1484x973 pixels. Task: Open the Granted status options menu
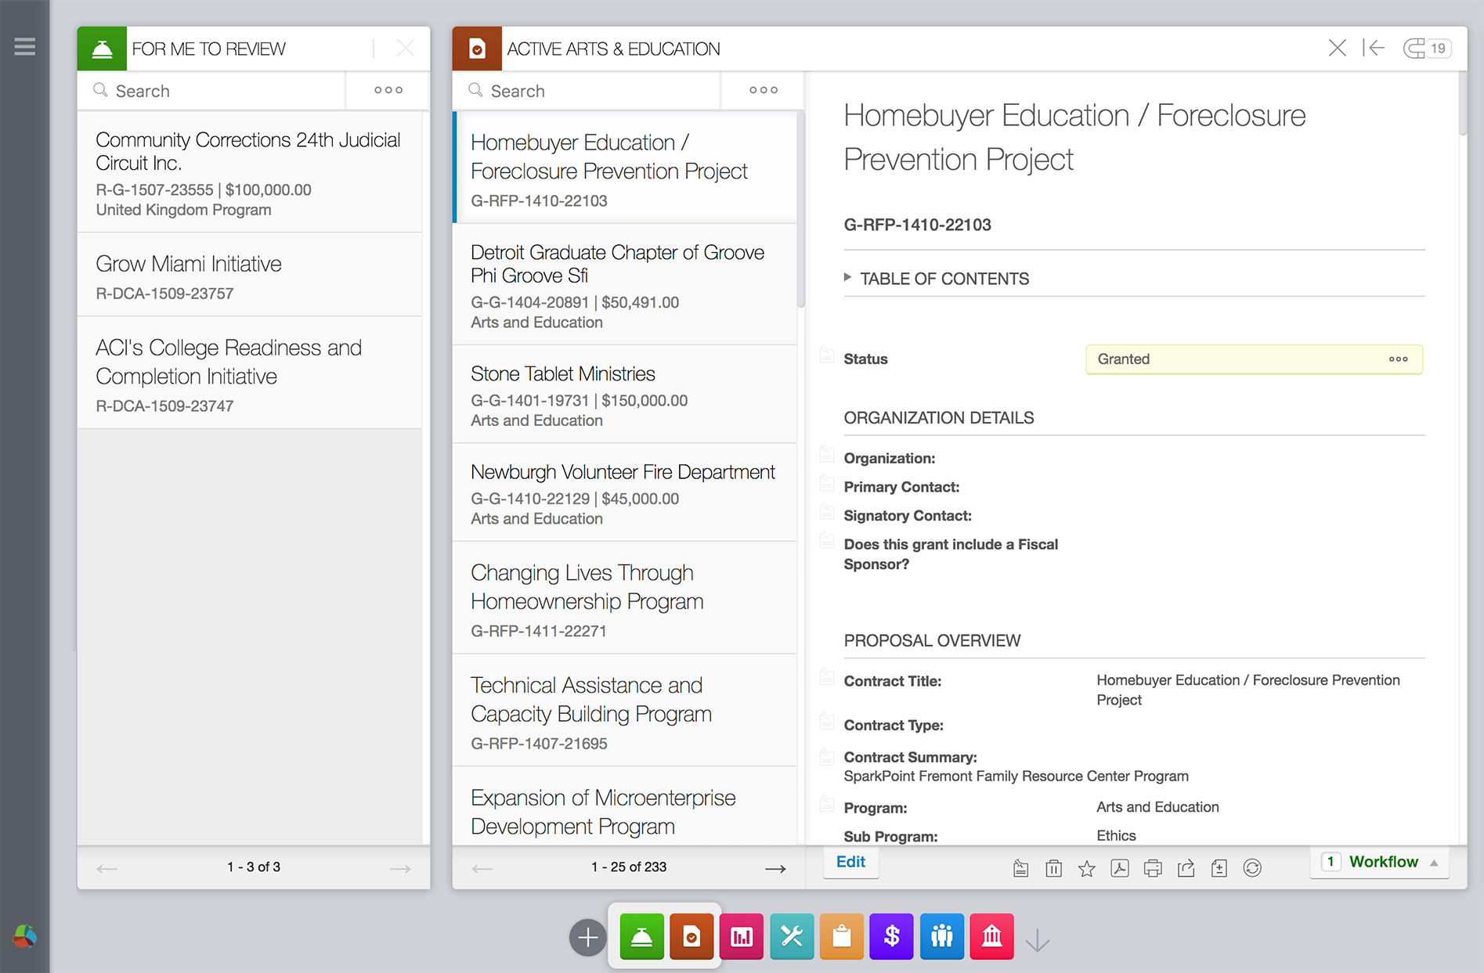(x=1398, y=359)
